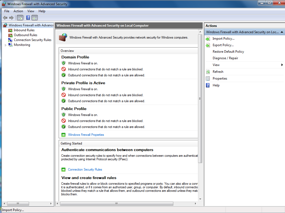
Task: Click the firewall icon in the title bar
Action: pos(4,4)
